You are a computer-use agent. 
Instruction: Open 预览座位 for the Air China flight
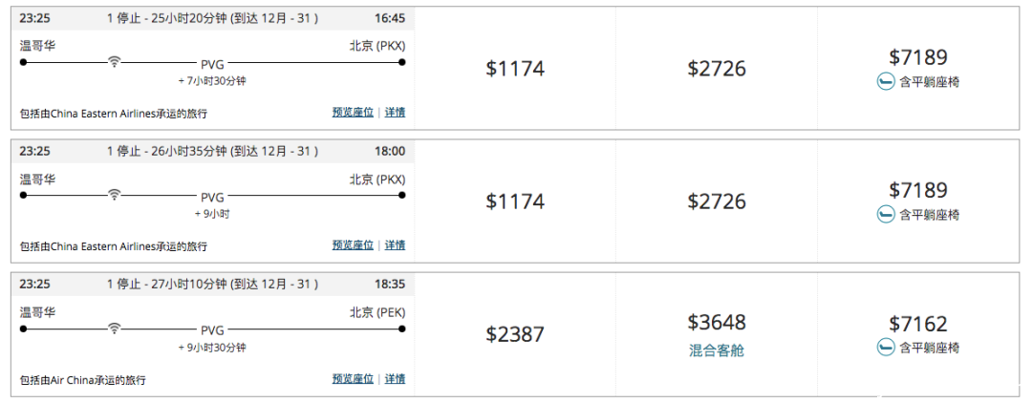tap(353, 379)
